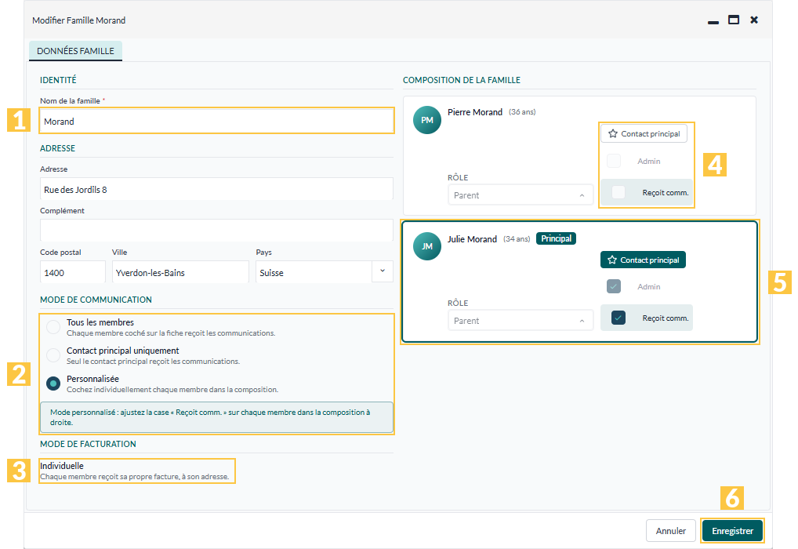Enable Reçoit comm. checkbox for Pierre Morand
798x549 pixels.
pyautogui.click(x=618, y=192)
